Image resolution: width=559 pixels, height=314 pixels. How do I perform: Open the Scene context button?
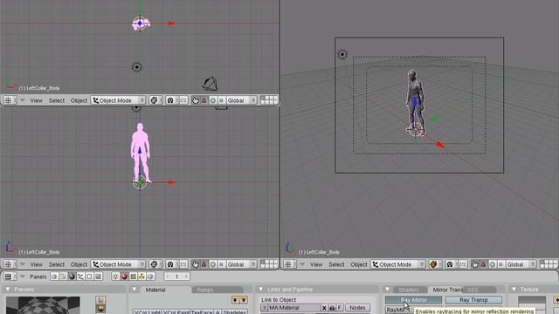pos(98,276)
